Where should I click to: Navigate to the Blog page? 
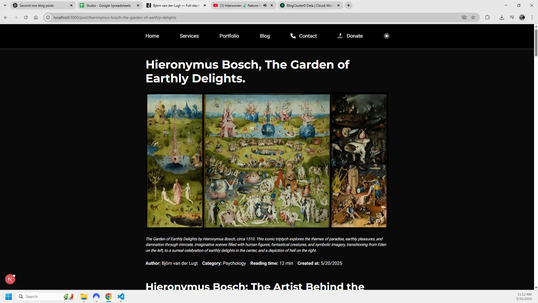point(265,36)
